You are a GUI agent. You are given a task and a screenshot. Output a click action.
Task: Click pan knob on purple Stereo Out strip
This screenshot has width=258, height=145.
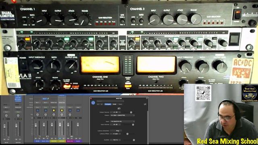tap(70, 114)
